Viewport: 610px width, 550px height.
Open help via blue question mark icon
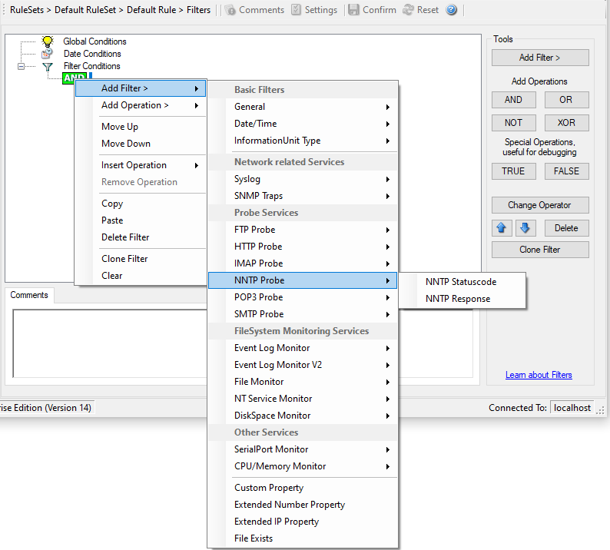click(452, 10)
